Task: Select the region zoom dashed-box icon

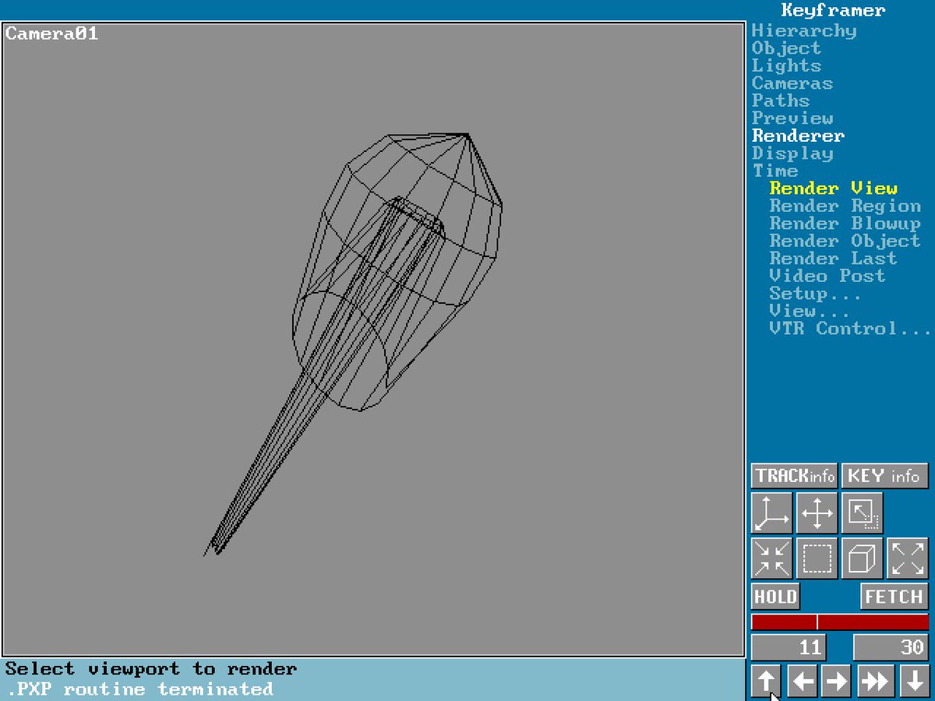Action: 817,558
